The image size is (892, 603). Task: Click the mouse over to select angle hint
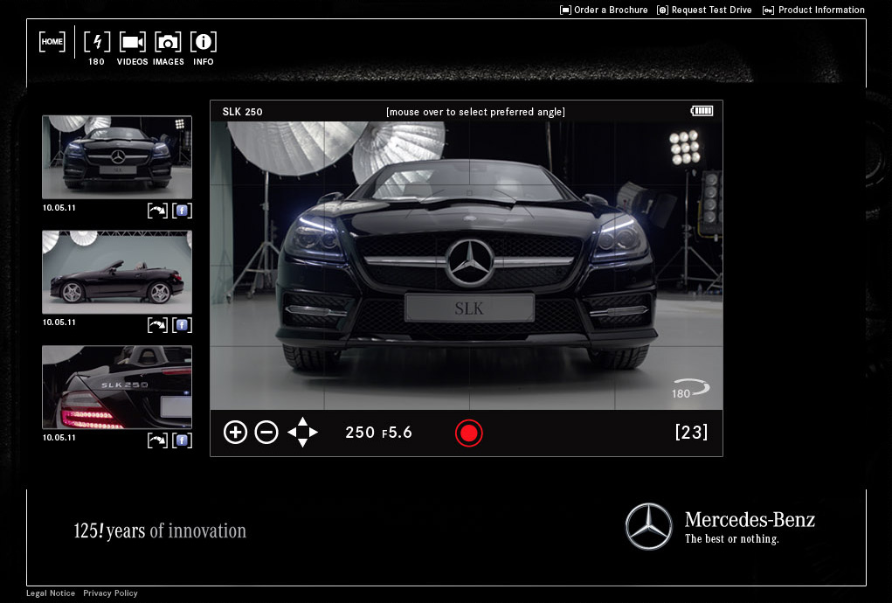click(x=475, y=112)
